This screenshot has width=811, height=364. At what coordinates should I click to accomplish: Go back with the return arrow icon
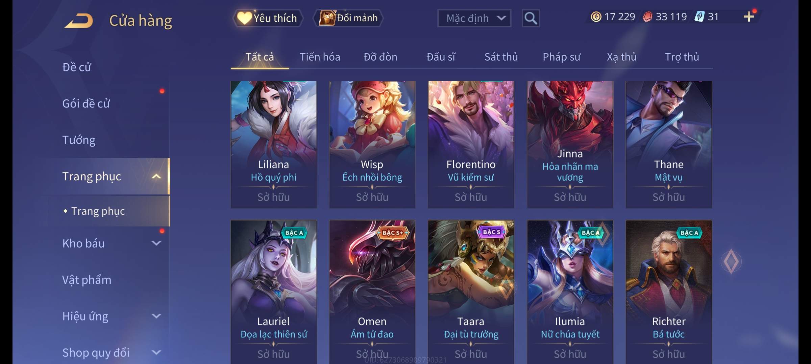click(x=79, y=21)
